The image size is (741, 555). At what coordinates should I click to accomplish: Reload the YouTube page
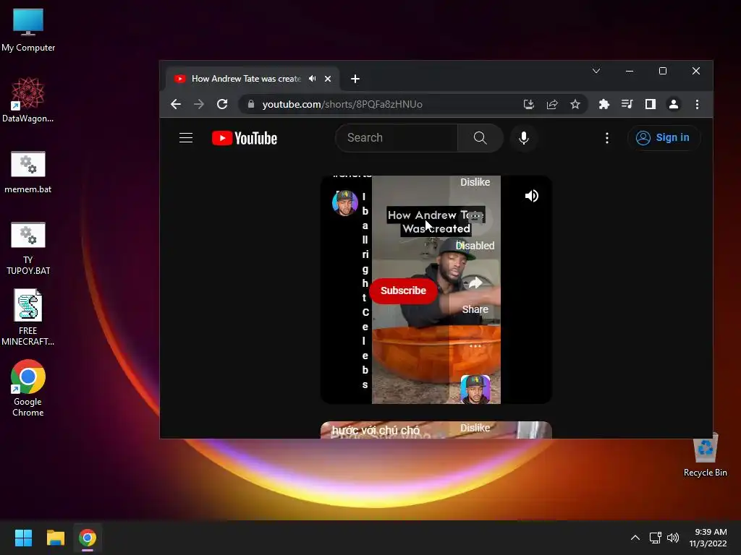point(222,104)
